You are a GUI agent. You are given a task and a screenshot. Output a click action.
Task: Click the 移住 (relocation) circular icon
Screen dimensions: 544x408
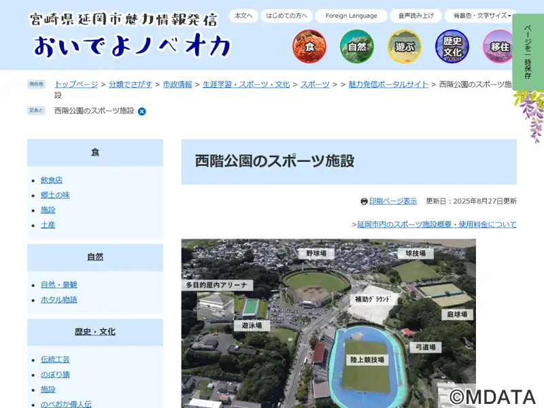(x=498, y=46)
